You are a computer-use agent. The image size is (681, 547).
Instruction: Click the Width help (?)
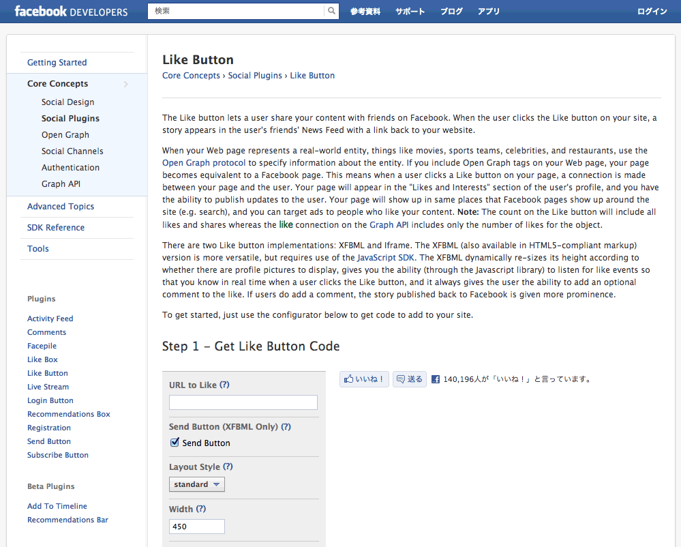pyautogui.click(x=200, y=509)
